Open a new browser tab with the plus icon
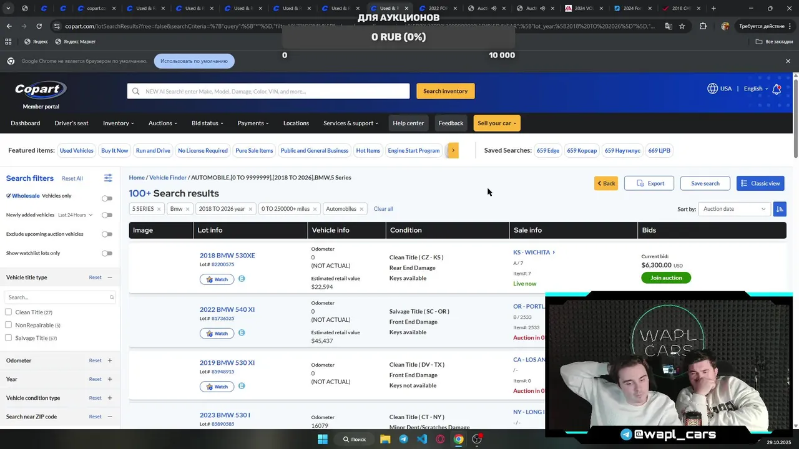Screen dimensions: 799x449 coord(713,8)
